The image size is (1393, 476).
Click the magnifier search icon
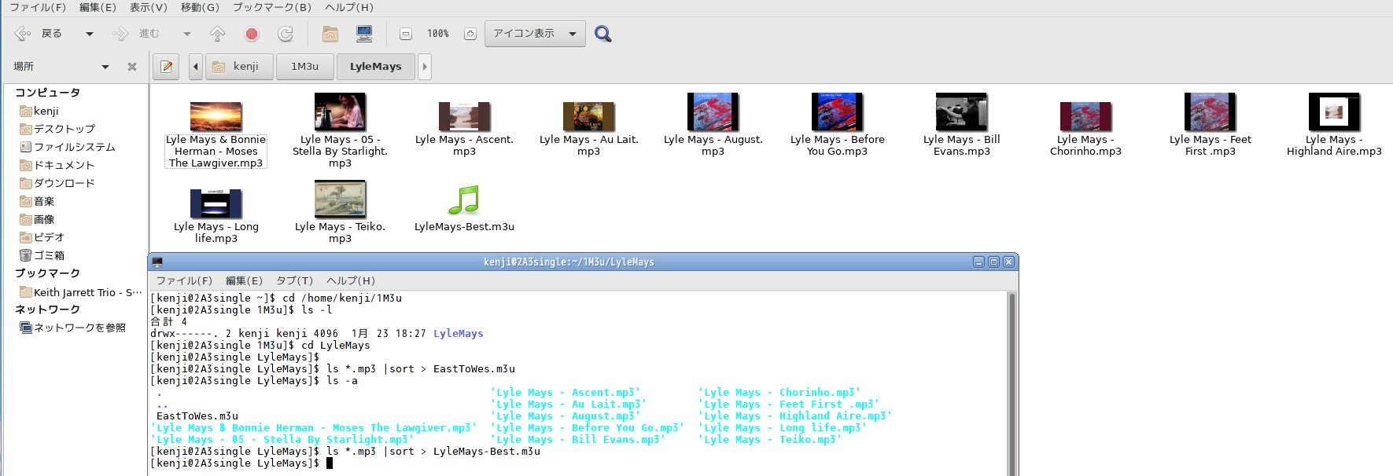(x=603, y=34)
